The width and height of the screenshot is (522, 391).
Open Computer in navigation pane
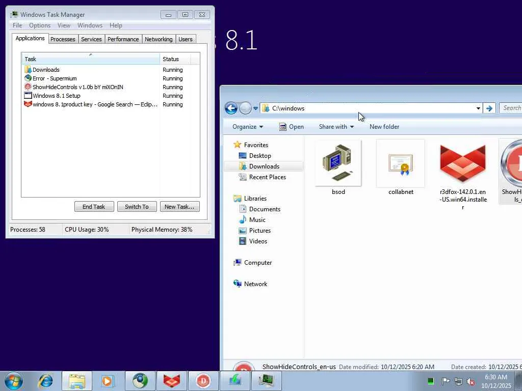257,263
